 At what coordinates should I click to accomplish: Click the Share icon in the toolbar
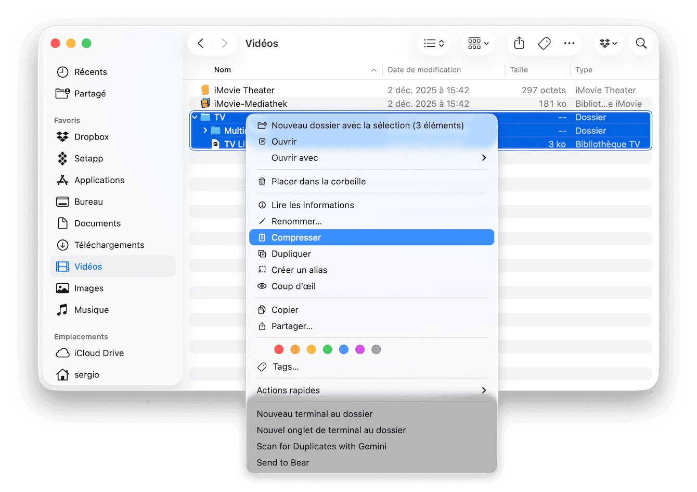pyautogui.click(x=519, y=43)
